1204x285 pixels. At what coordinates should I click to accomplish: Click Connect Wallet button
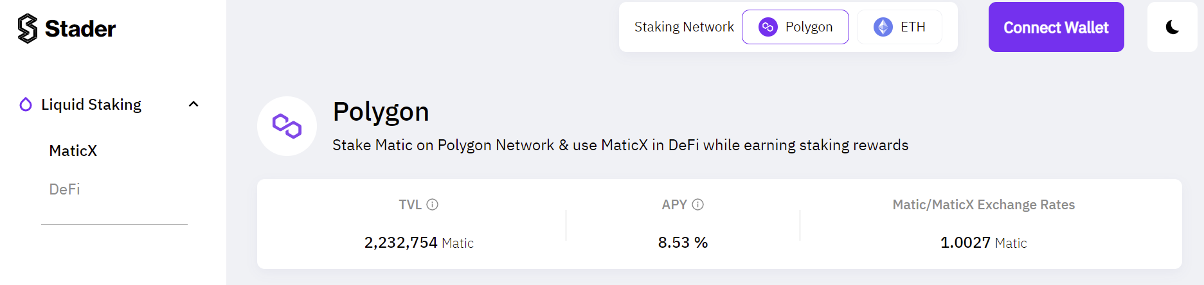click(x=1056, y=27)
